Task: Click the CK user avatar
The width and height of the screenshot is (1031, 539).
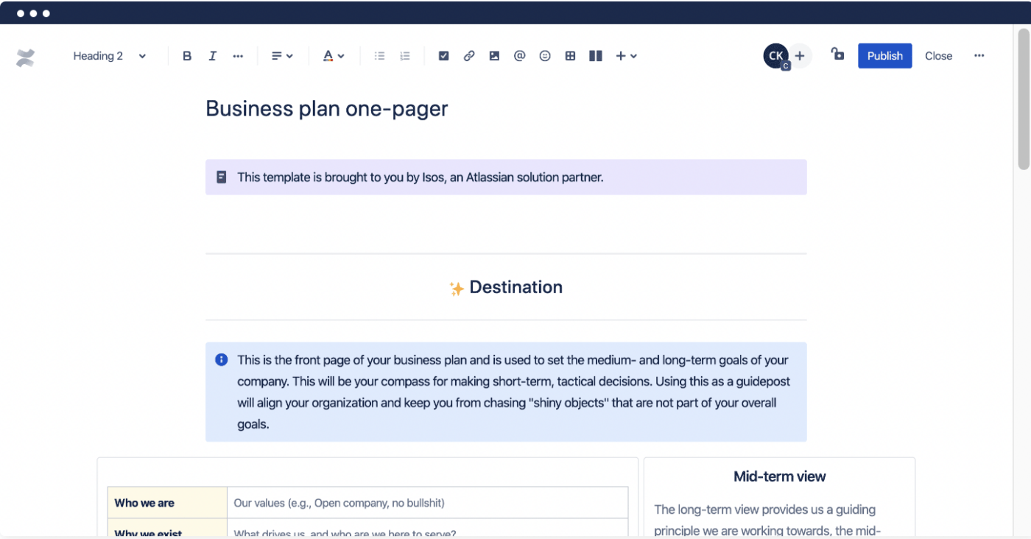Action: point(775,56)
